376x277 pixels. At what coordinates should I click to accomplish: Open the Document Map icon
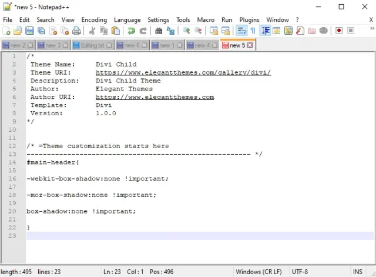288,31
